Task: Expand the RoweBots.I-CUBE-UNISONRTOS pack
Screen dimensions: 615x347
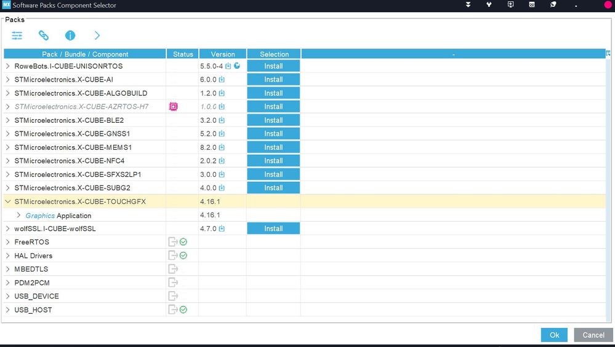Action: 7,66
